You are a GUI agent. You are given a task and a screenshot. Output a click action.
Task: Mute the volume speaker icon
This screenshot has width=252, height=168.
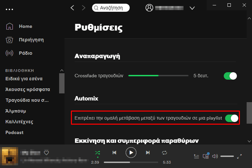pyautogui.click(x=215, y=156)
